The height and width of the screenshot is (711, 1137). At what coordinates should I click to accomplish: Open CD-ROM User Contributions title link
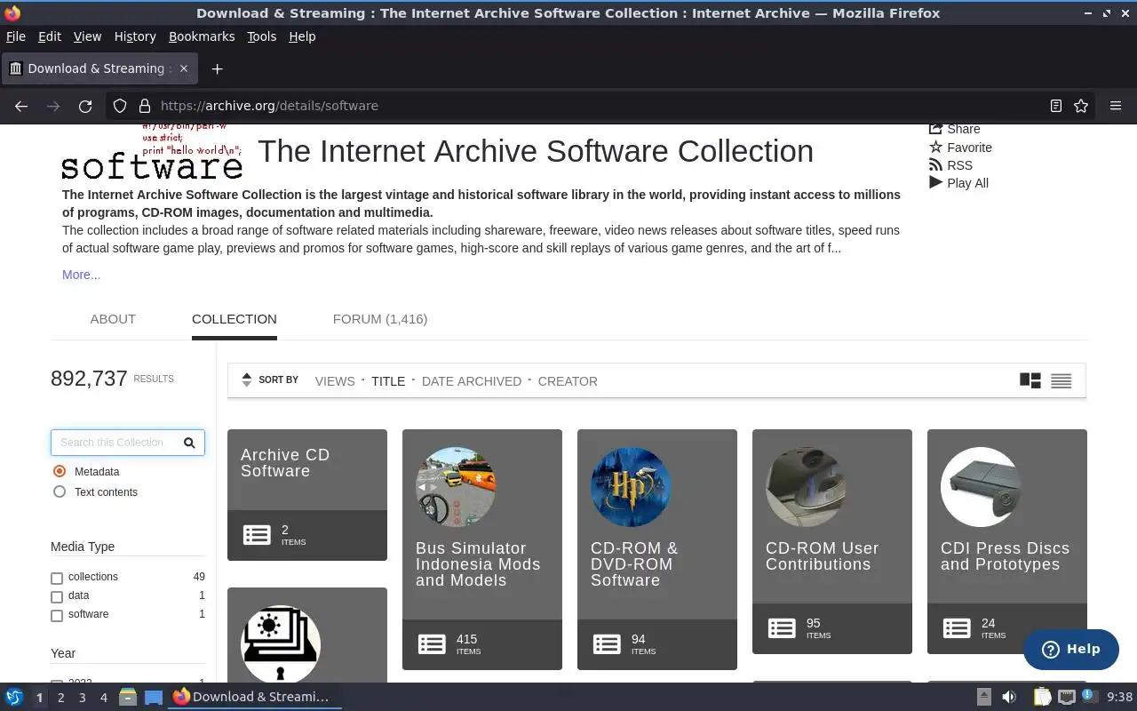(823, 556)
